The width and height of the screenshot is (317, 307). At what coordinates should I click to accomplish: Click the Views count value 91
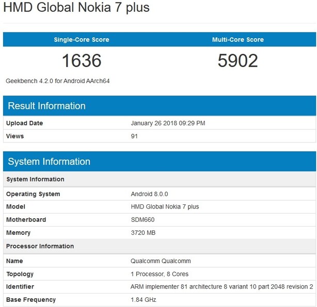[x=134, y=136]
